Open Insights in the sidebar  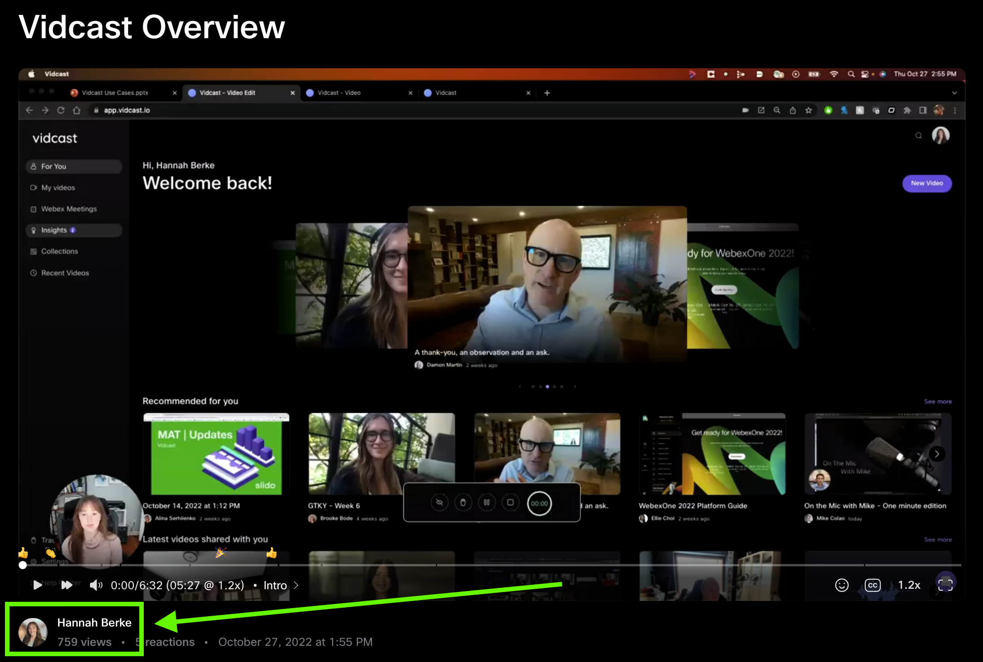[74, 230]
